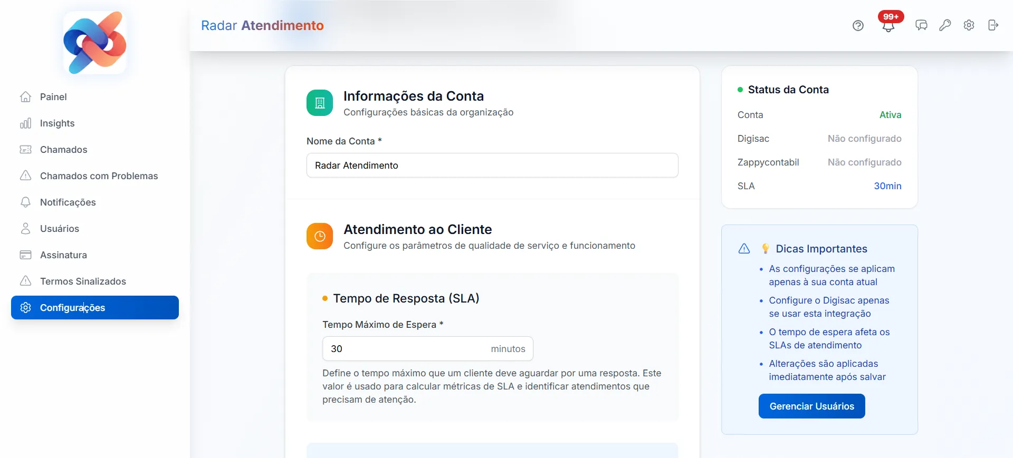Click the 30min SLA value
1013x458 pixels.
coord(888,186)
